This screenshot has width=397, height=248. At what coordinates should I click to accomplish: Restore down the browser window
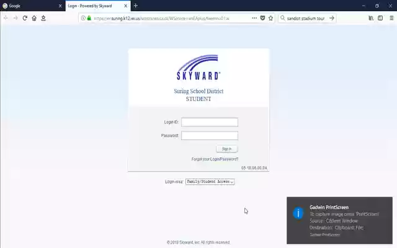[x=377, y=6]
